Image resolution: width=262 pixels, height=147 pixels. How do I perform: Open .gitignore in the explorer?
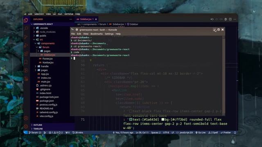(45, 89)
